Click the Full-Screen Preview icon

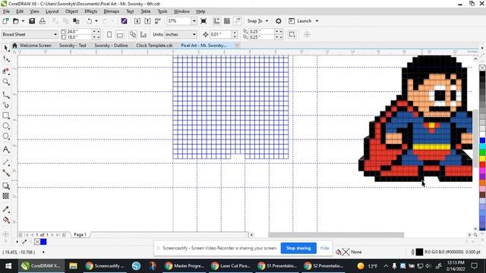click(x=204, y=21)
